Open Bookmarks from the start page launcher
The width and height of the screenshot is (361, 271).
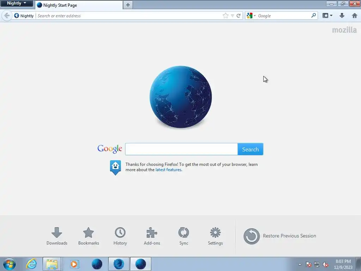(88, 236)
